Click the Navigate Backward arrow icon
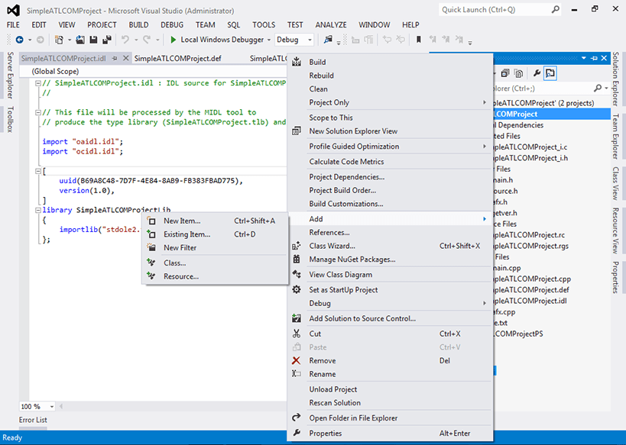 [18, 39]
